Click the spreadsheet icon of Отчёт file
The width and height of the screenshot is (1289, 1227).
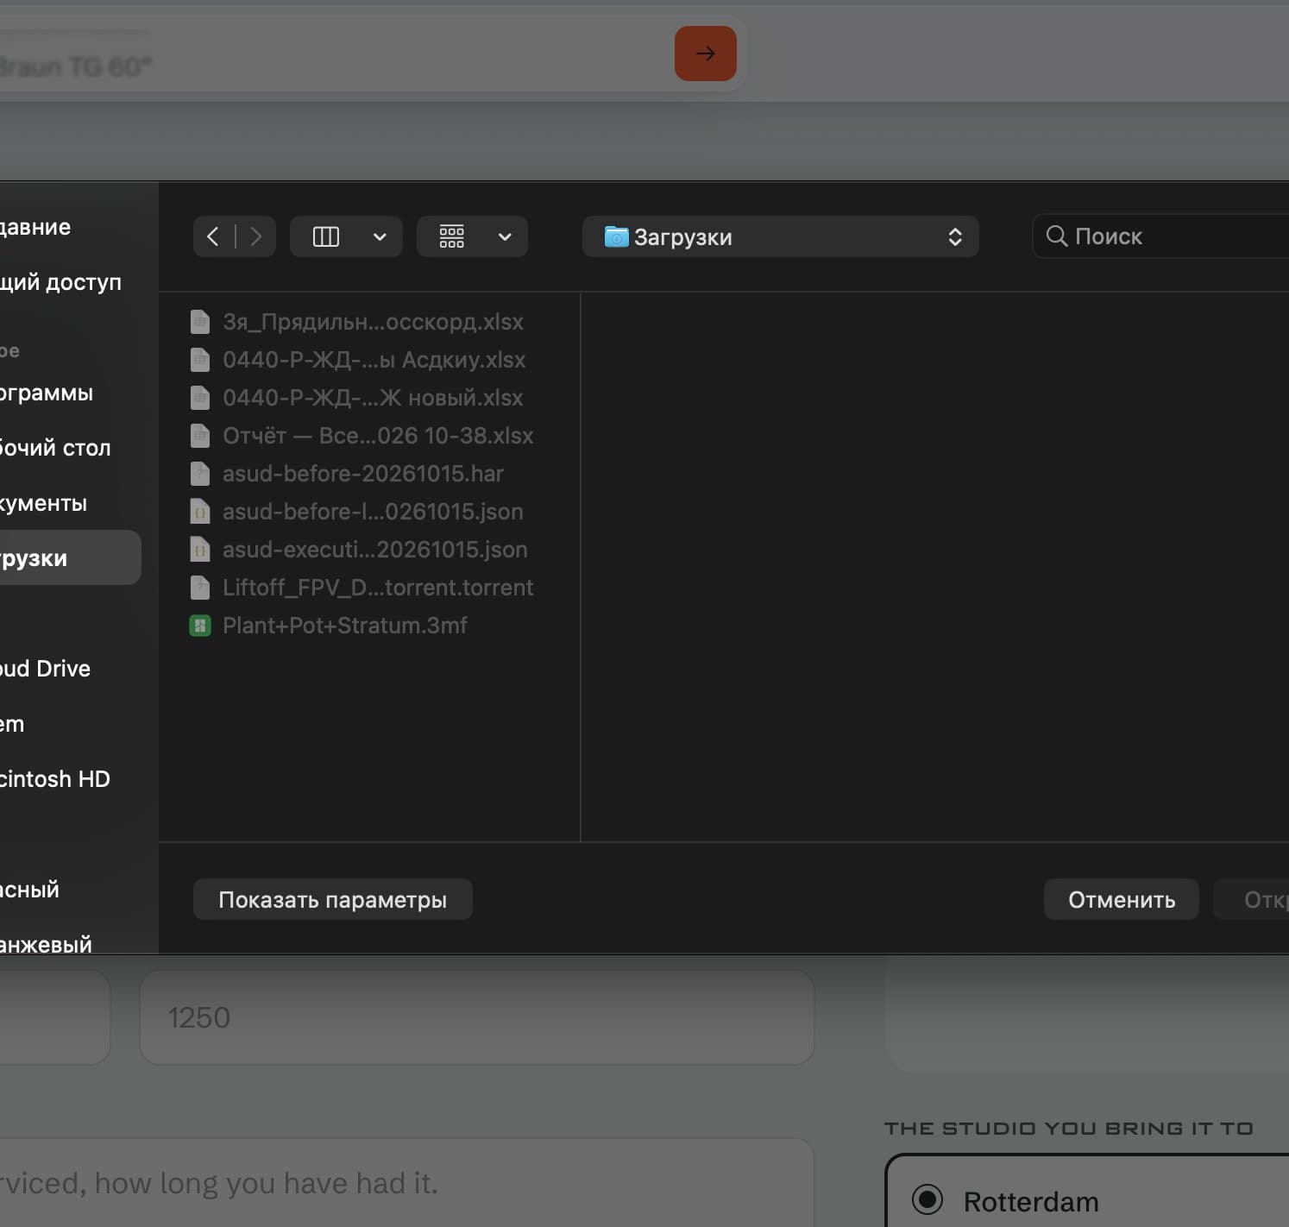tap(200, 436)
